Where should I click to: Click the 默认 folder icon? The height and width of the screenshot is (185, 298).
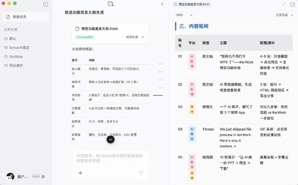(6, 39)
